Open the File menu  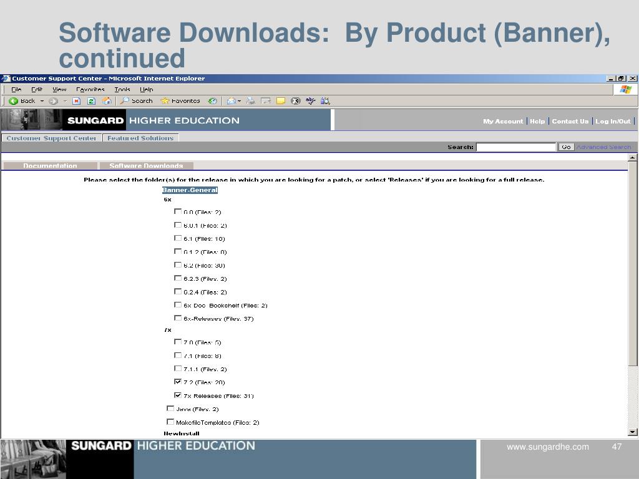[16, 90]
